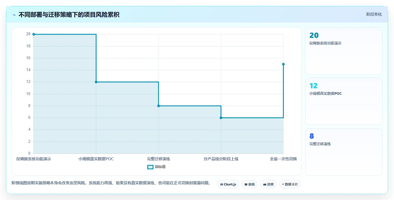The width and height of the screenshot is (394, 200).
Task: Click the 全量一次性切换 x-axis label
Action: (283, 159)
